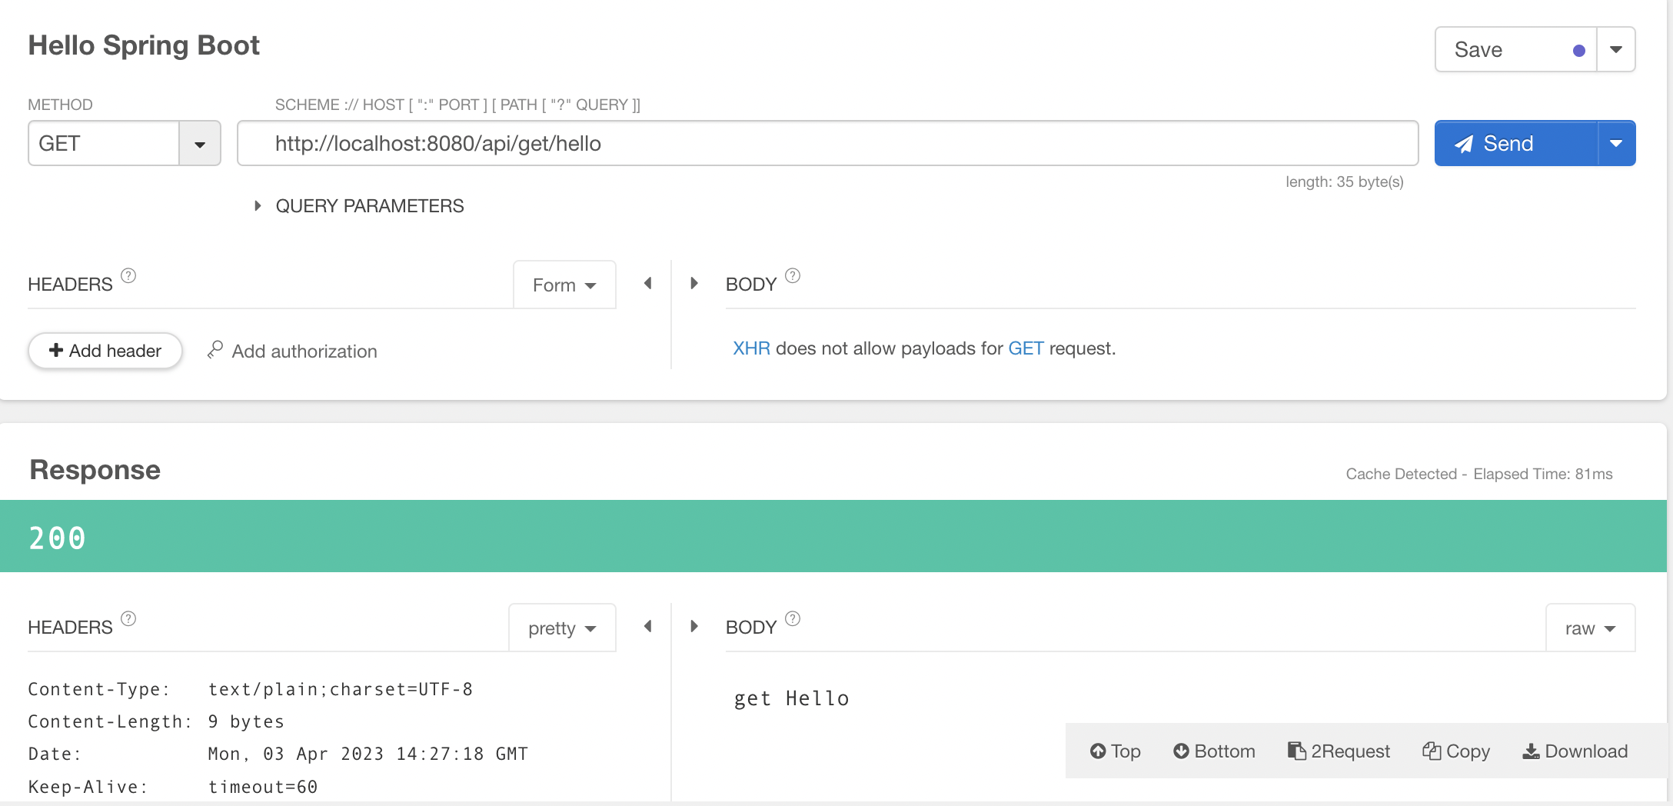1673x806 pixels.
Task: Click Add authorization
Action: click(292, 351)
